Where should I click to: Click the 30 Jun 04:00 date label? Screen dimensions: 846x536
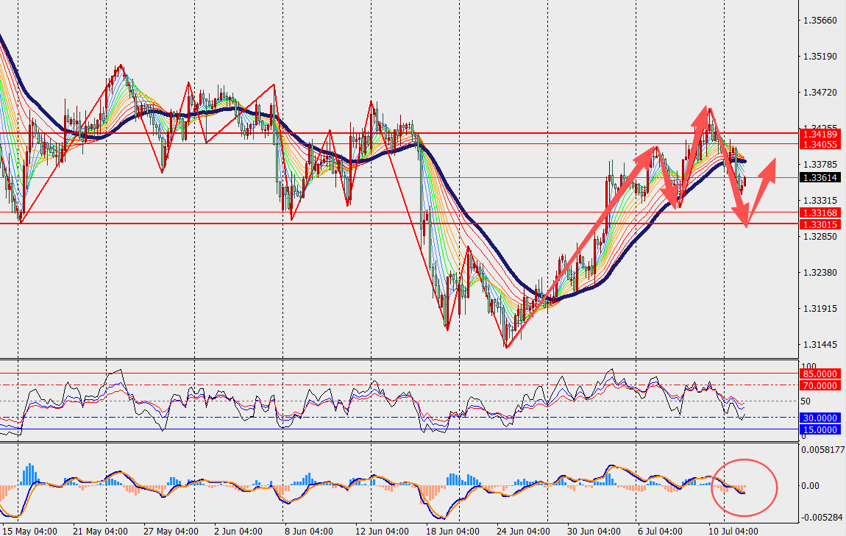594,531
